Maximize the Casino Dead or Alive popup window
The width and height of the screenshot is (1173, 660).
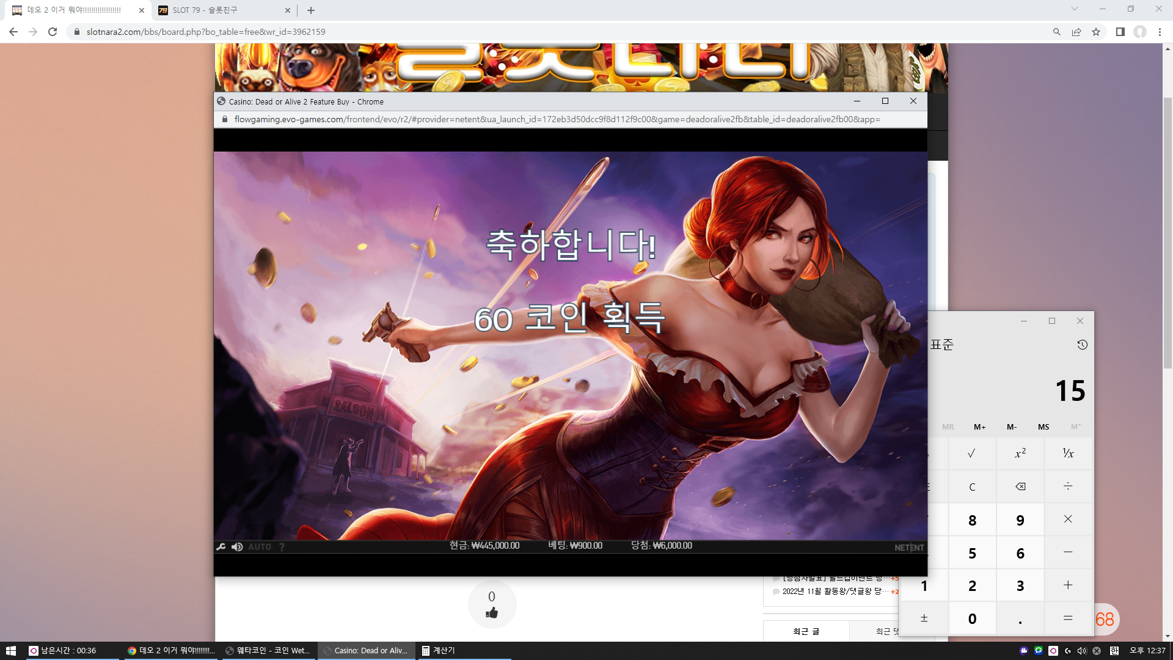pos(885,101)
